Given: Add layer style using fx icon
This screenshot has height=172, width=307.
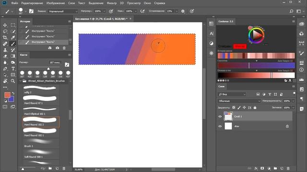Looking at the screenshot, I should pyautogui.click(x=256, y=168).
